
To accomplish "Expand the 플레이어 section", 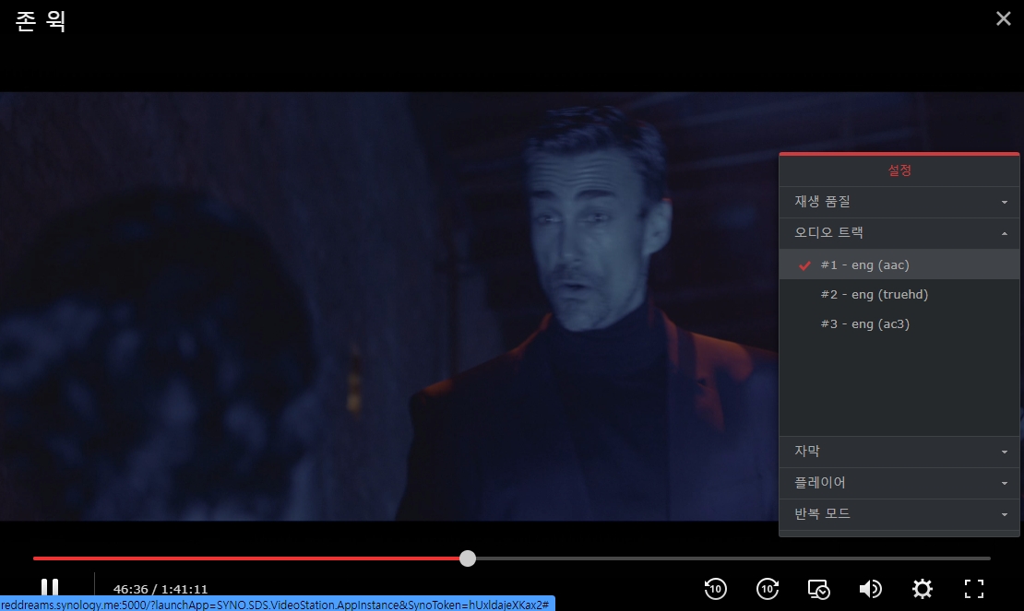I will (899, 483).
